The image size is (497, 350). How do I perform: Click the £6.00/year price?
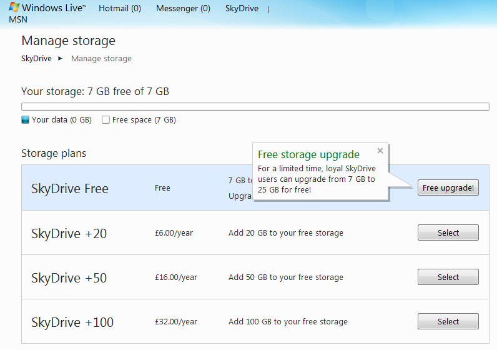pos(174,233)
